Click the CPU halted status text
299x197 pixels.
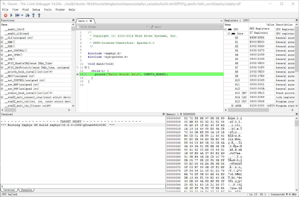(x=10, y=194)
